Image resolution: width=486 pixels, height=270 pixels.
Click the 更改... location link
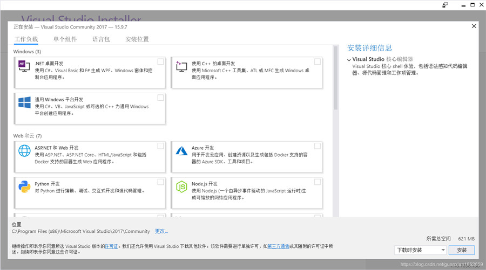[161, 231]
